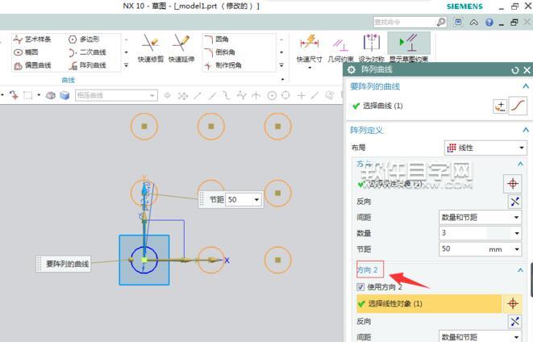
Task: Click the blue cube rendering style icon
Action: click(65, 95)
